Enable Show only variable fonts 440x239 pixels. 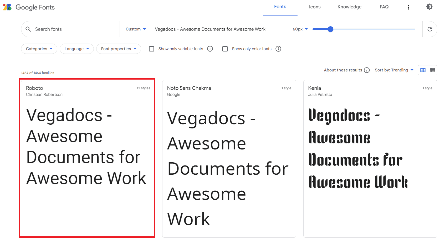[x=151, y=49]
